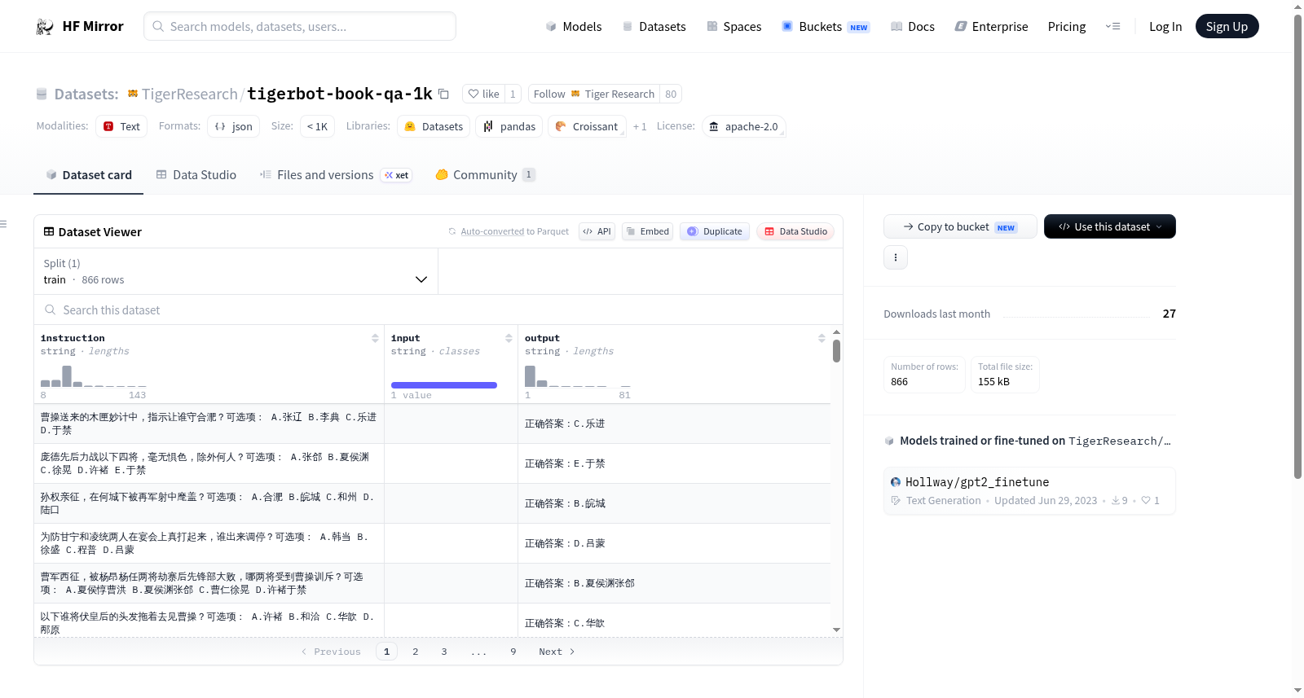Click the Embed button
Image resolution: width=1304 pixels, height=698 pixels.
pos(647,231)
